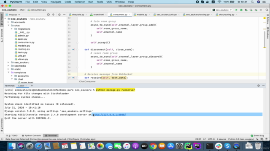Open run configuration seo_asukaru dropdown

point(222,10)
